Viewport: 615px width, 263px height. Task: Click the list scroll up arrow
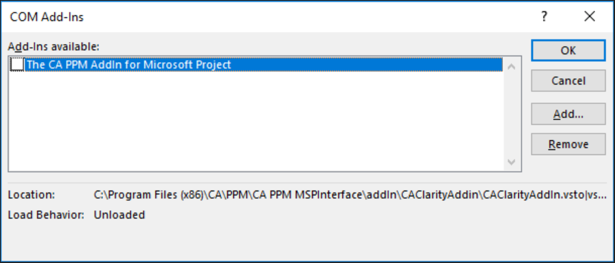coord(511,67)
